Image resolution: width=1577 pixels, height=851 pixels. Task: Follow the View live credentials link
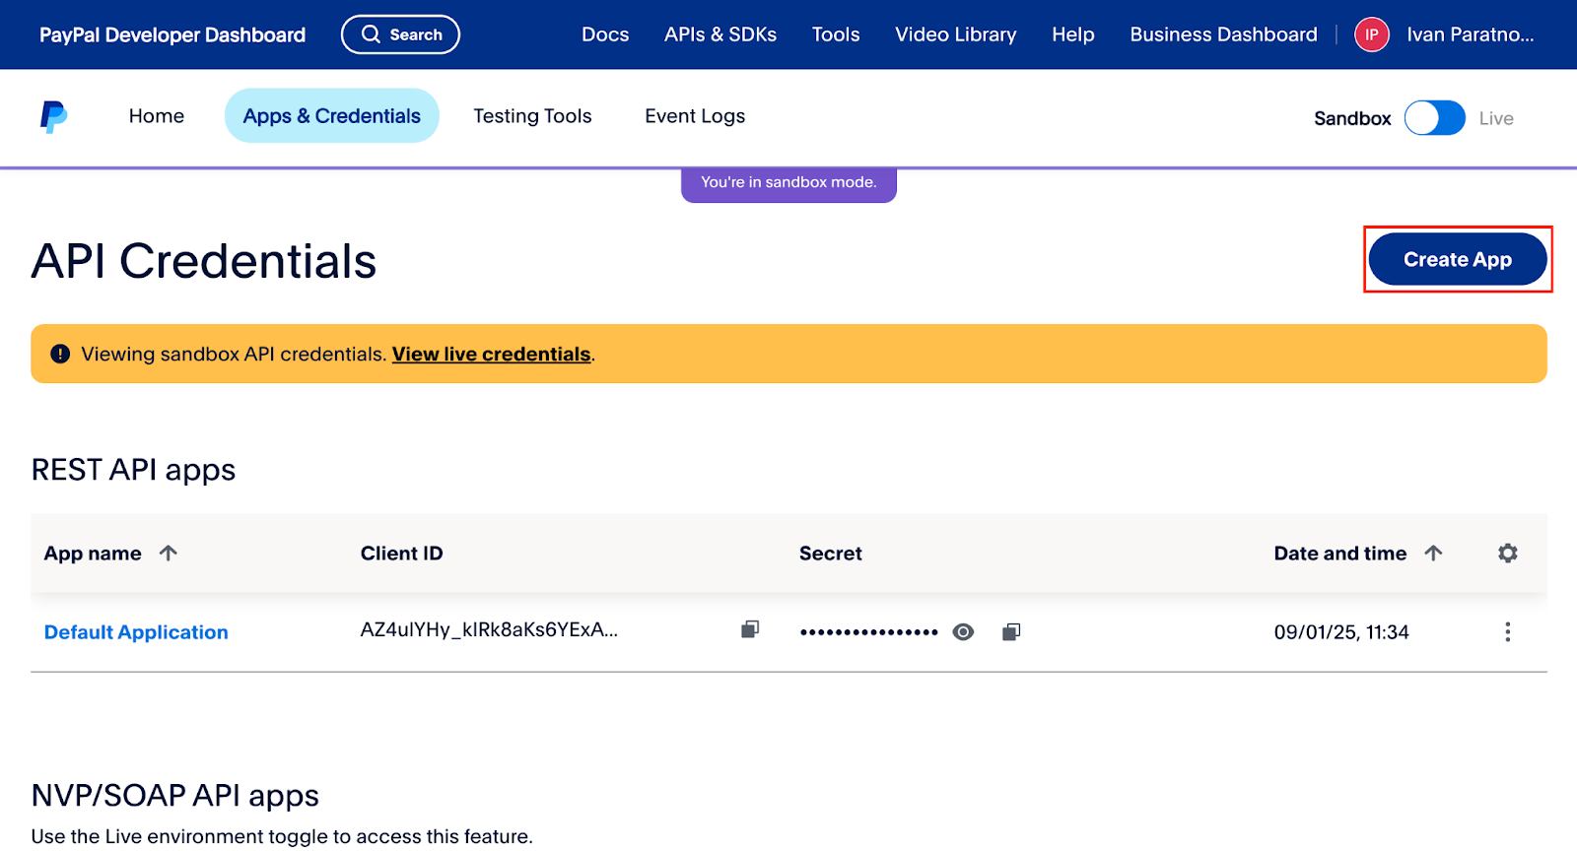(491, 355)
